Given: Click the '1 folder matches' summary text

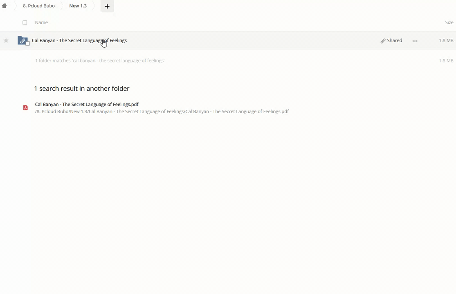Looking at the screenshot, I should click(99, 60).
